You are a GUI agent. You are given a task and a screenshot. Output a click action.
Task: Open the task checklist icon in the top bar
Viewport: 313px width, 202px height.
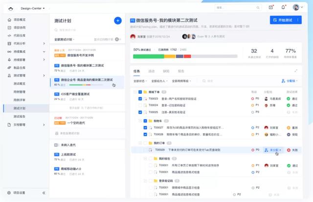[x=271, y=7]
